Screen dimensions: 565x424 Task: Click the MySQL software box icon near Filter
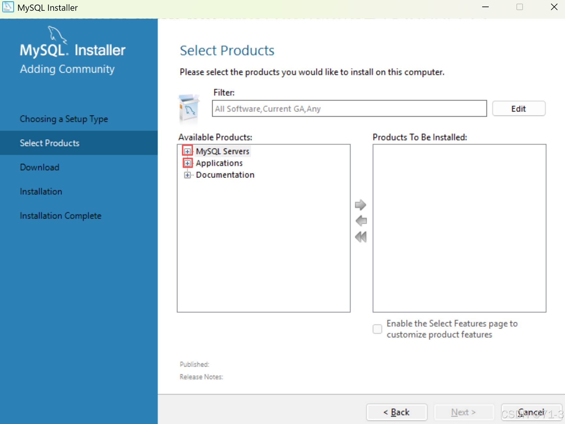[x=189, y=108]
